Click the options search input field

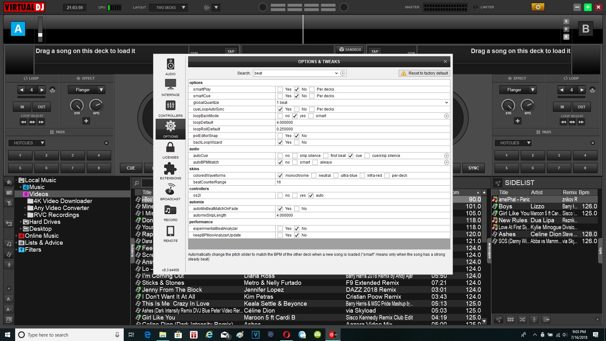tap(294, 73)
